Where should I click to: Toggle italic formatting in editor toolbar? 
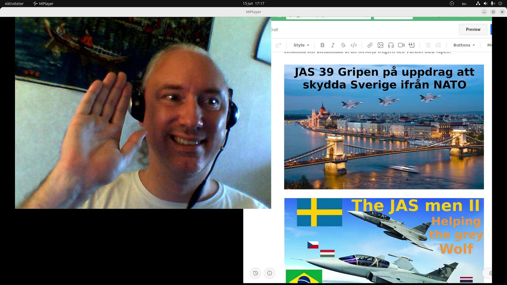(333, 45)
